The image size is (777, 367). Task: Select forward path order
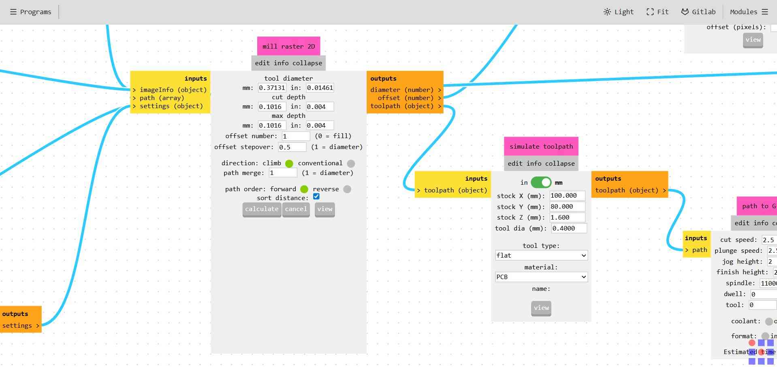[304, 189]
